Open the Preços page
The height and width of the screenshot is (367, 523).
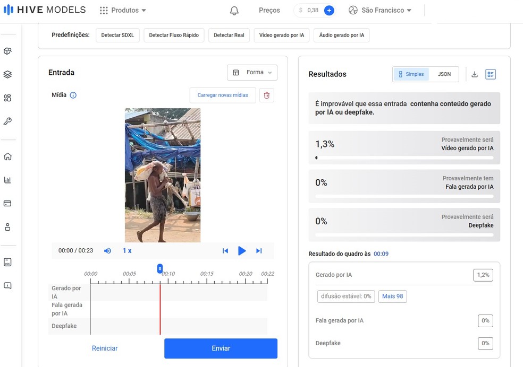(x=269, y=11)
